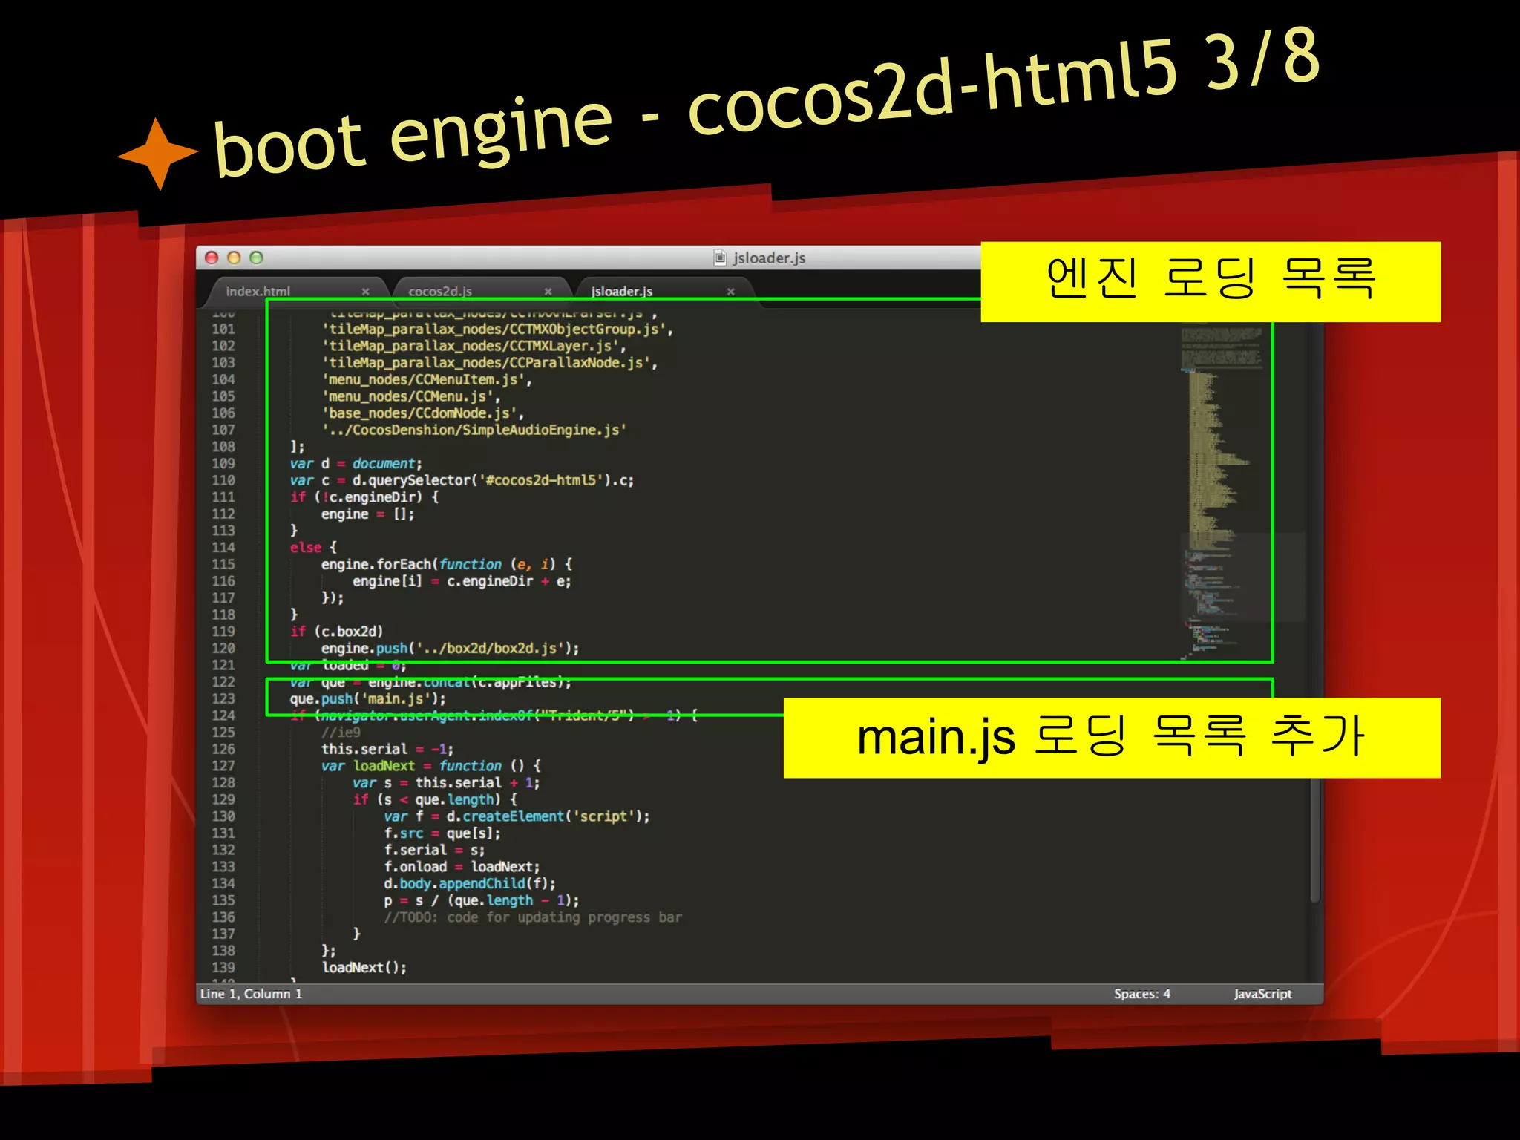Screen dimensions: 1520x1140
Task: Click the '//TODO: code for updating progress bar' comment
Action: pyautogui.click(x=533, y=917)
